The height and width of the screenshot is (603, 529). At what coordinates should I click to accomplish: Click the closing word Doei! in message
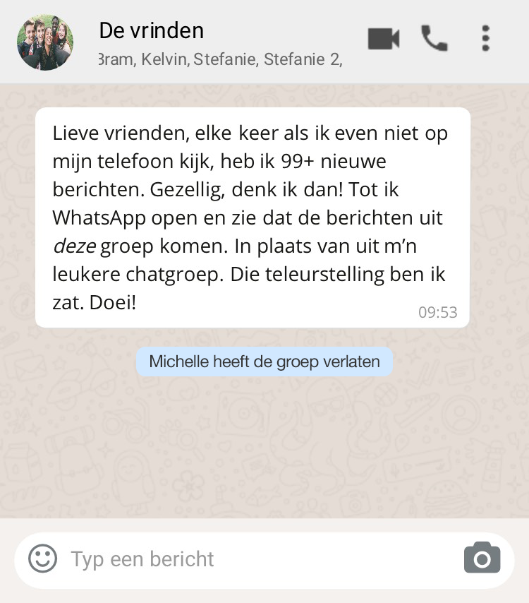(x=113, y=303)
